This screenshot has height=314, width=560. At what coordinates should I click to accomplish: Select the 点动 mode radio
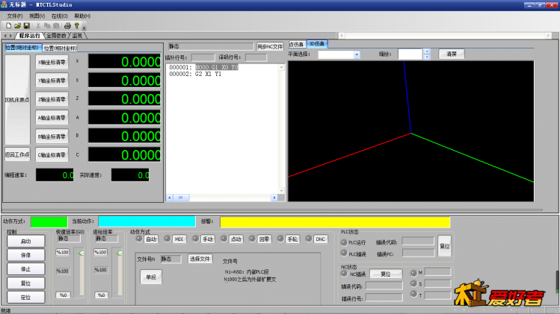[x=224, y=239]
